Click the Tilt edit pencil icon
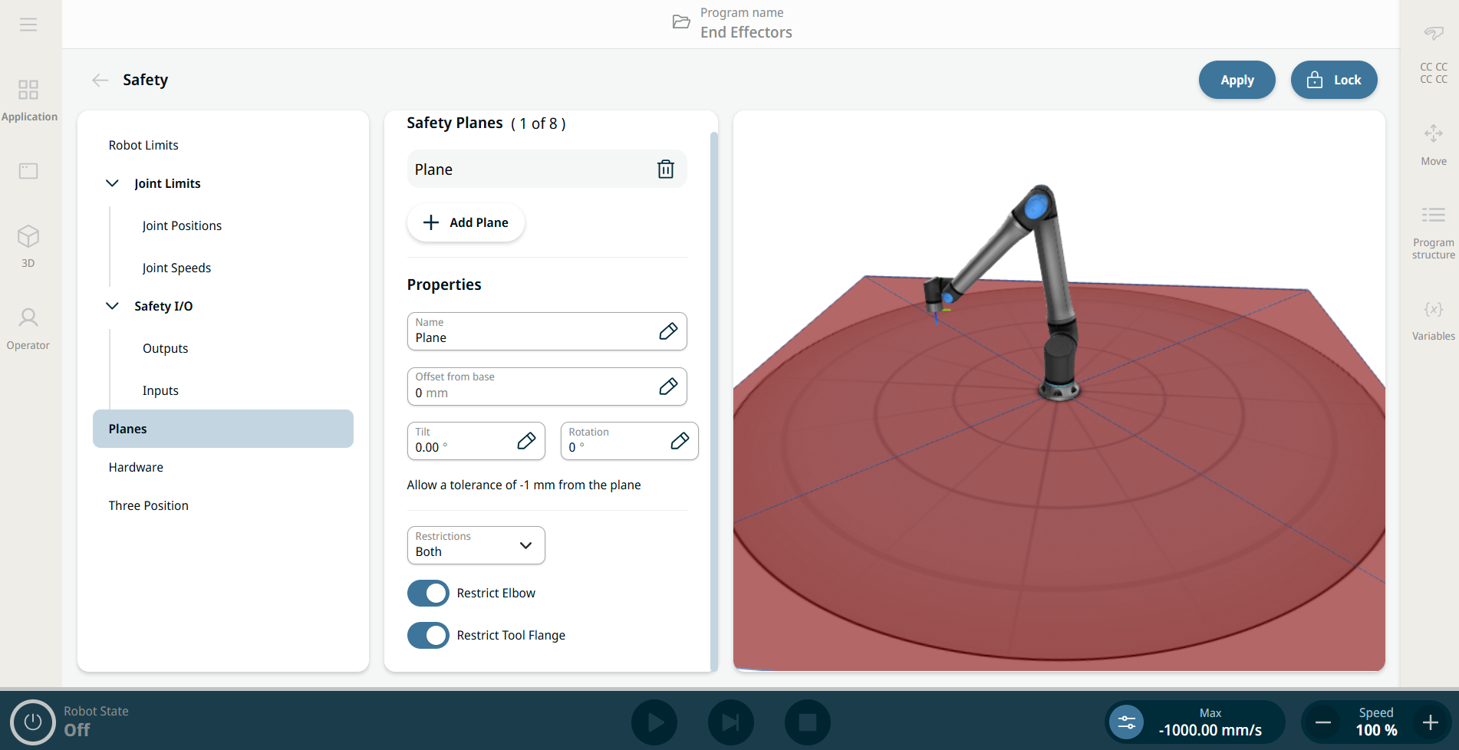1459x750 pixels. [x=526, y=441]
